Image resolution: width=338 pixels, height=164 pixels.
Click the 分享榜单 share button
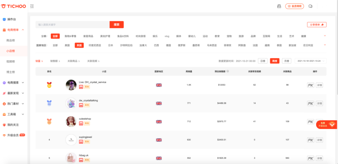316,25
